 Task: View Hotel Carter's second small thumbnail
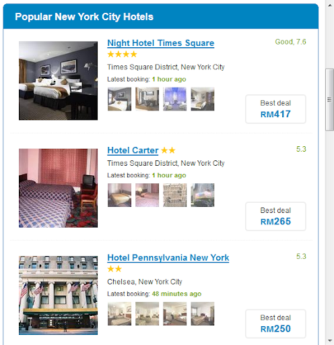(147, 195)
